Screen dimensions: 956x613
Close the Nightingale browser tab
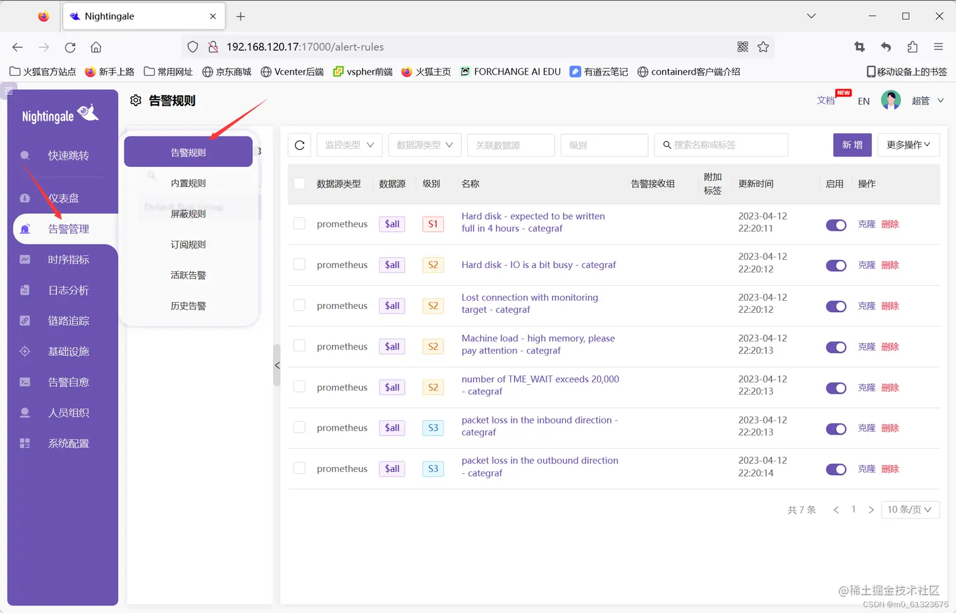tap(213, 16)
